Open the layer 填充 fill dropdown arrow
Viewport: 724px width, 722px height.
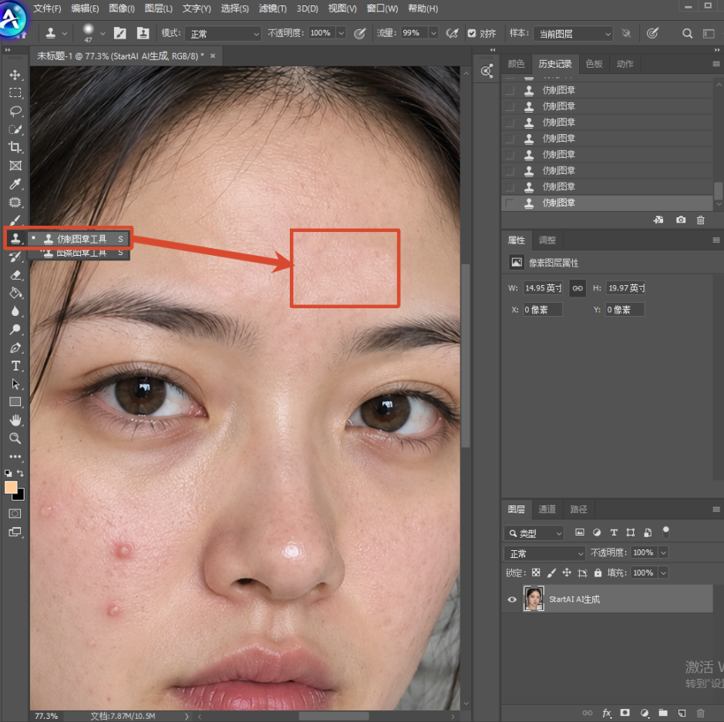click(x=664, y=573)
